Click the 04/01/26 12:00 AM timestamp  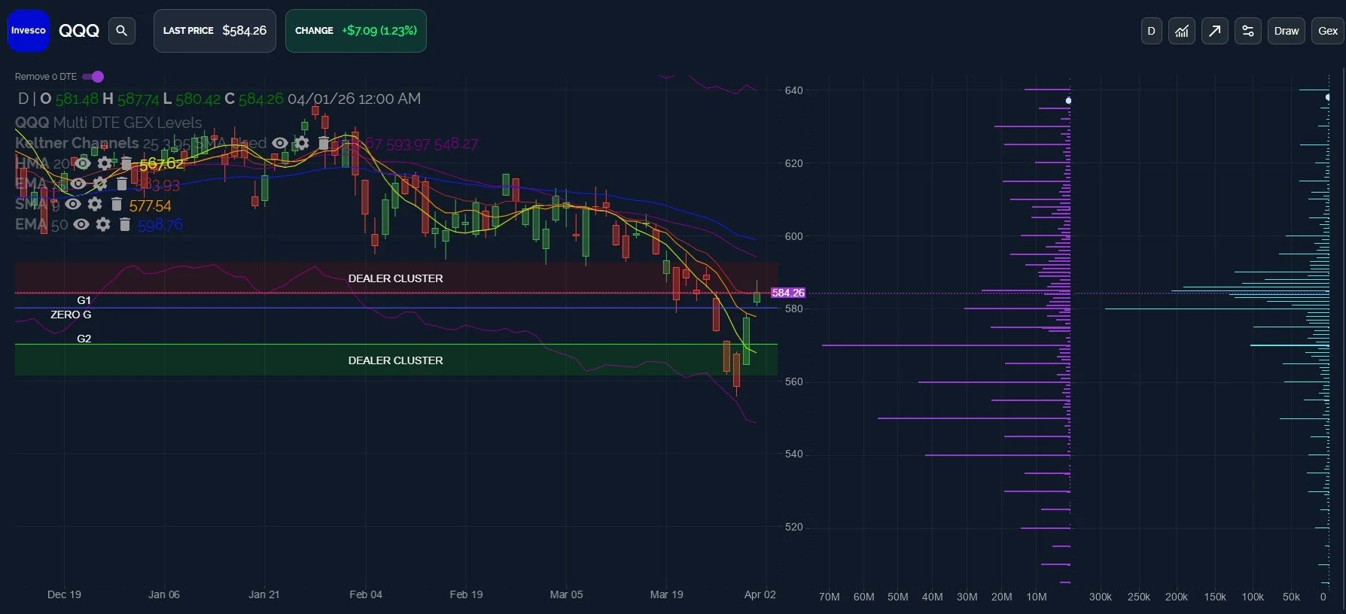[x=354, y=99]
